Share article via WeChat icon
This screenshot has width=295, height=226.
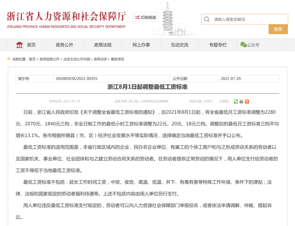point(236,101)
